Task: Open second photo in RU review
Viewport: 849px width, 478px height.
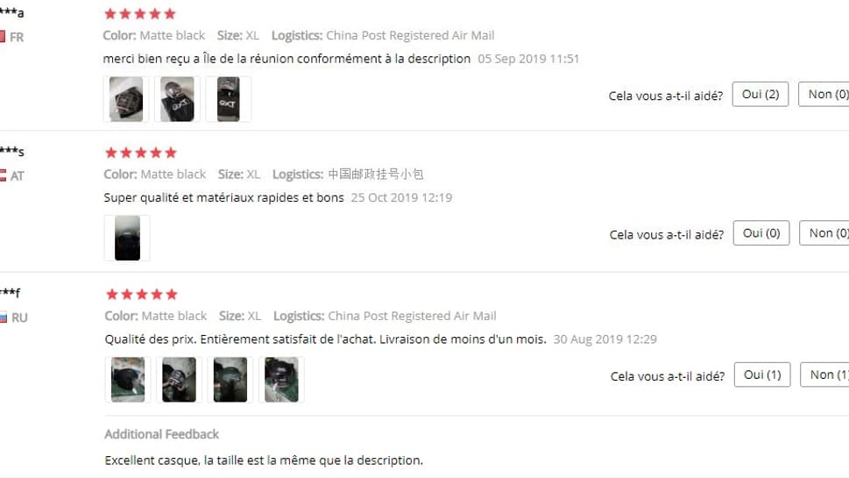Action: (x=180, y=380)
